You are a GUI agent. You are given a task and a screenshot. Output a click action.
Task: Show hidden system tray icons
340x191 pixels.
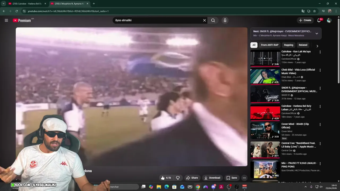click(305, 187)
